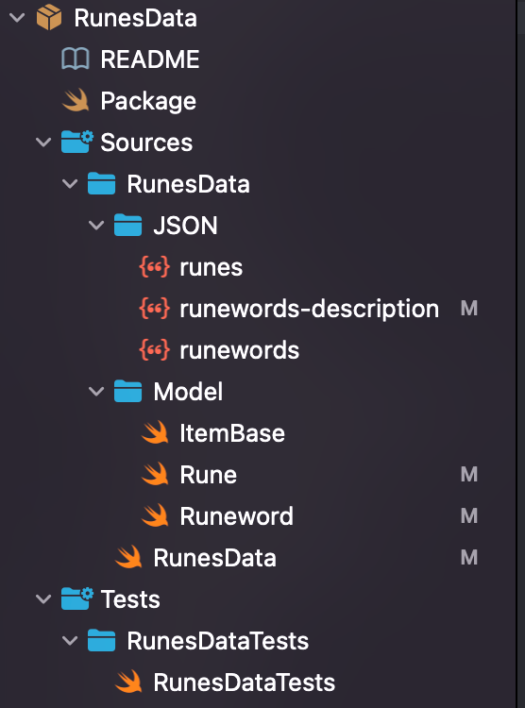The image size is (525, 708).
Task: Collapse the JSON folder
Action: [x=96, y=226]
